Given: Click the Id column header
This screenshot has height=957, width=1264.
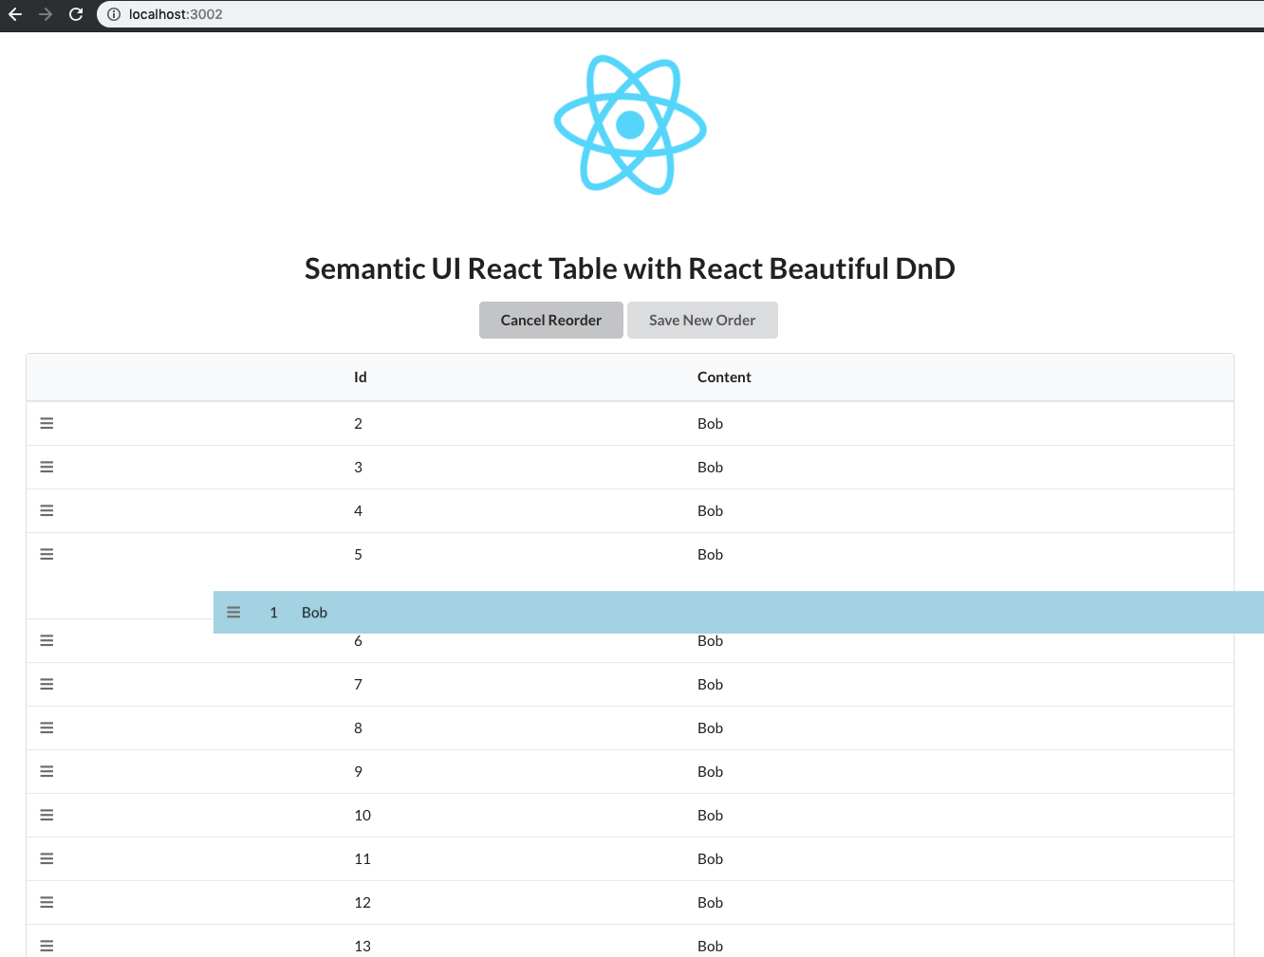Looking at the screenshot, I should point(361,377).
